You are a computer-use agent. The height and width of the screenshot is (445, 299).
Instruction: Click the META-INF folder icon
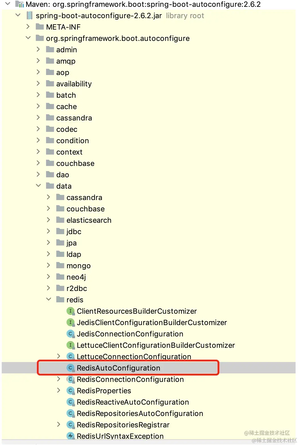(40, 27)
